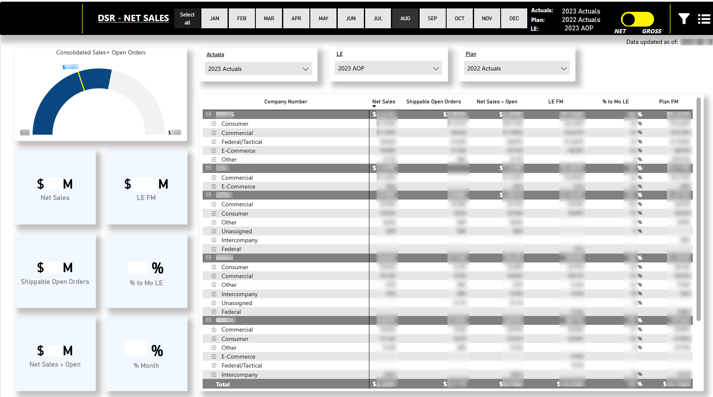713x397 pixels.
Task: Select the MAY month button
Action: 323,19
